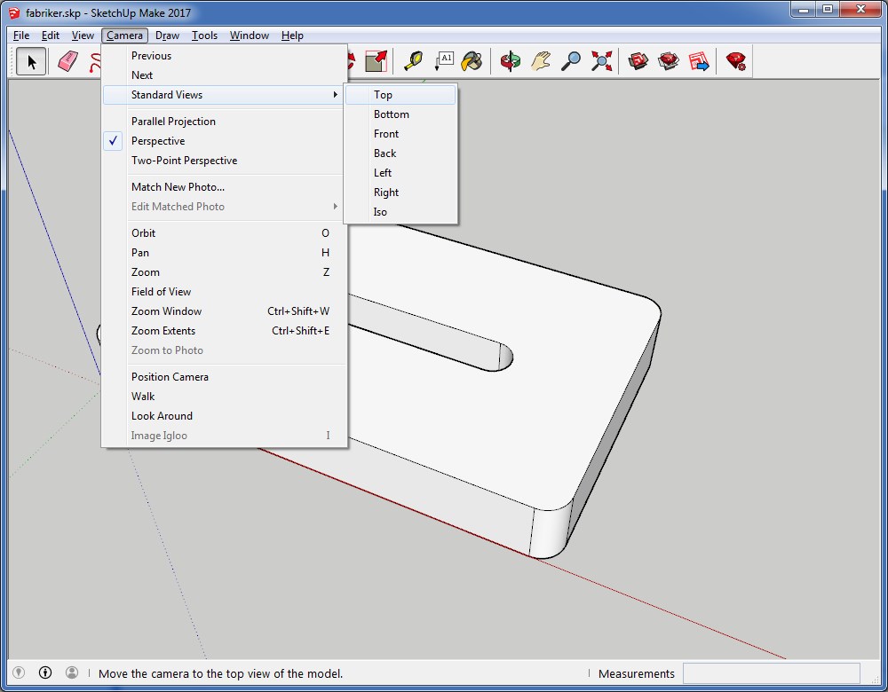Image resolution: width=888 pixels, height=692 pixels.
Task: Click the model credits info button
Action: 44,673
